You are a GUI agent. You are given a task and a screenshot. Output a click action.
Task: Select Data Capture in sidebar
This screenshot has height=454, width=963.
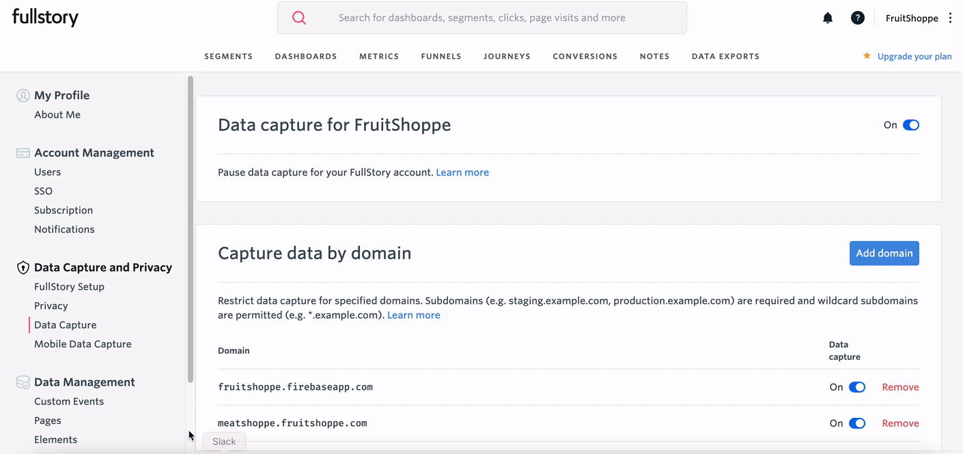[66, 325]
